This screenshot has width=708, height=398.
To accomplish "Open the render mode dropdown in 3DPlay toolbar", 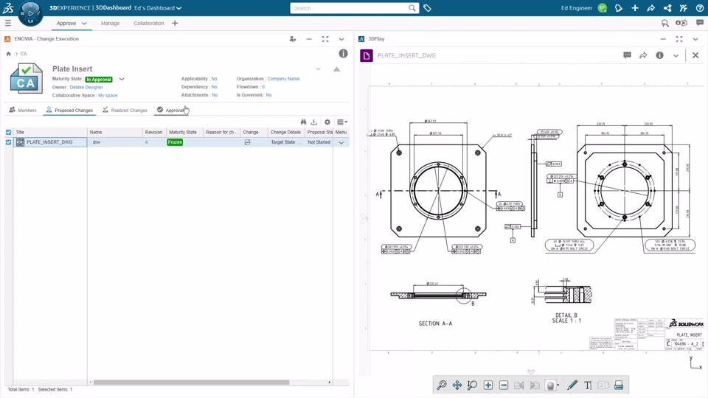I will click(x=558, y=385).
